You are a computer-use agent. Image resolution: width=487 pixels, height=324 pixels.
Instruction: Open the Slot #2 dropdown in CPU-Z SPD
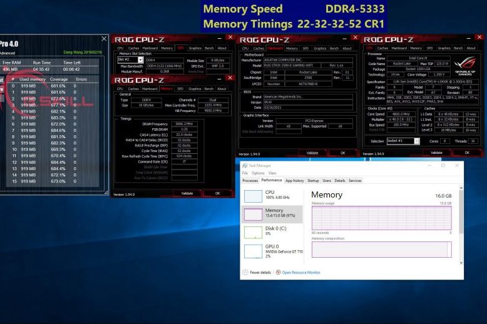click(x=140, y=59)
